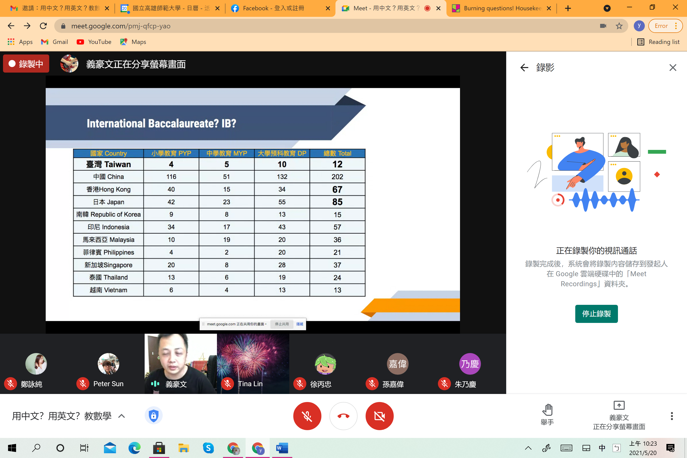Click 停止共用 on the sharing bar
The width and height of the screenshot is (687, 458).
click(281, 324)
